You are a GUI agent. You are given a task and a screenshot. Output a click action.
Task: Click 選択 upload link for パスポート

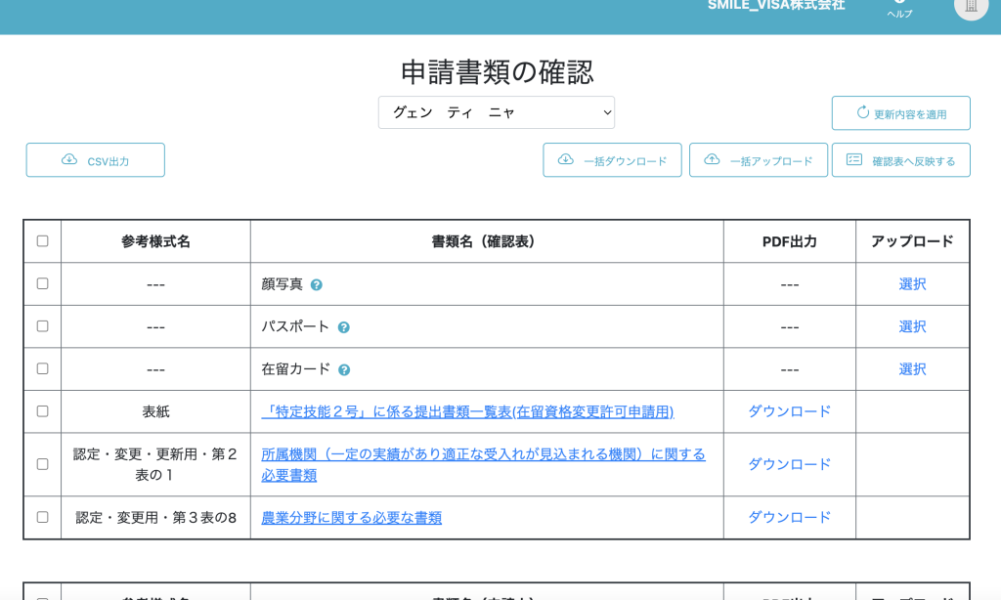[912, 326]
